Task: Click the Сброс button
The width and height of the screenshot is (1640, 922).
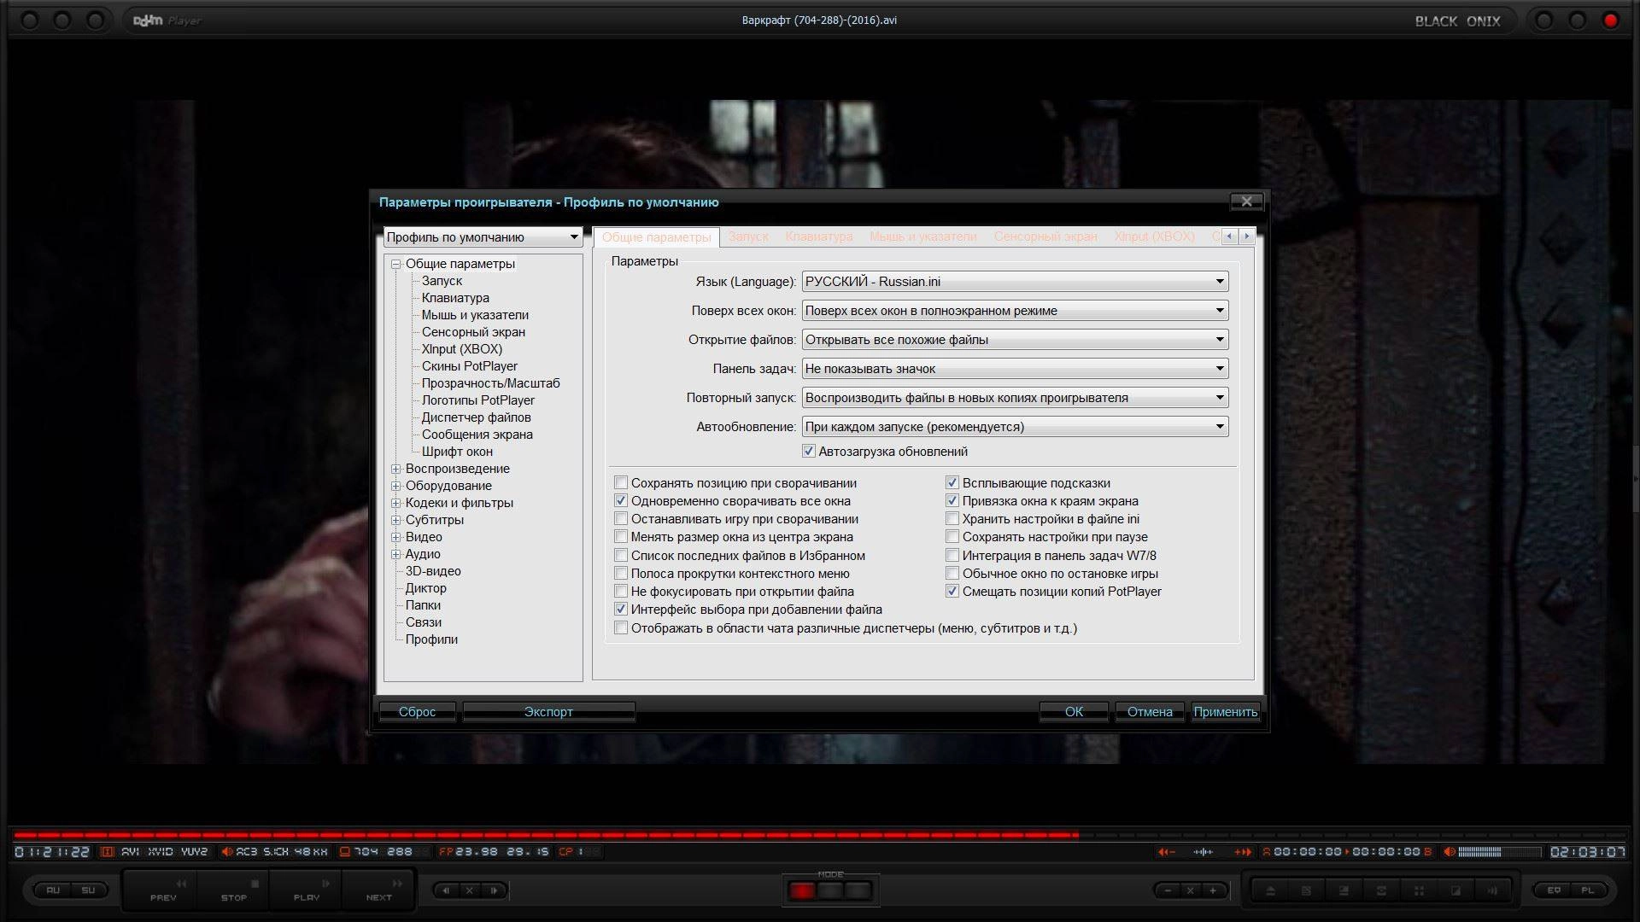Action: click(x=417, y=712)
